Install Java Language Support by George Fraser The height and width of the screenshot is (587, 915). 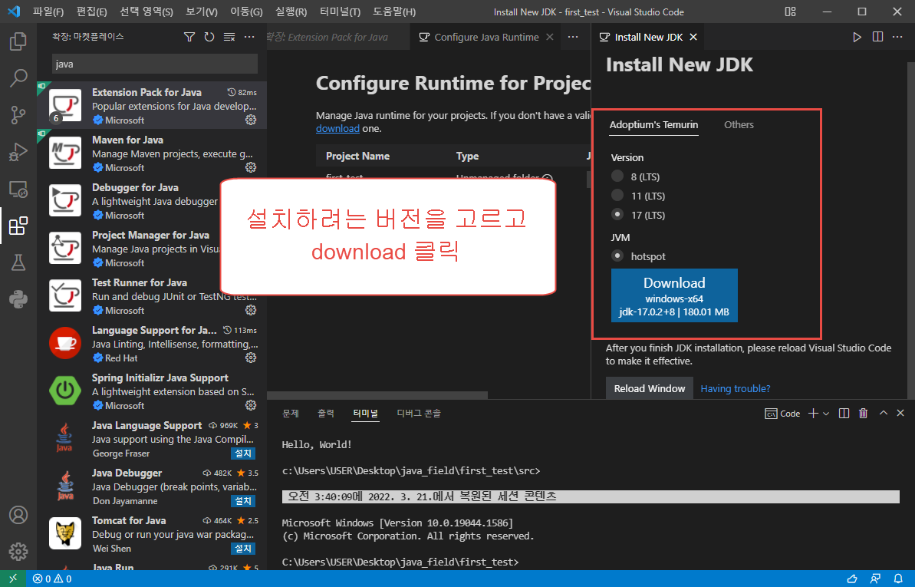pos(243,453)
